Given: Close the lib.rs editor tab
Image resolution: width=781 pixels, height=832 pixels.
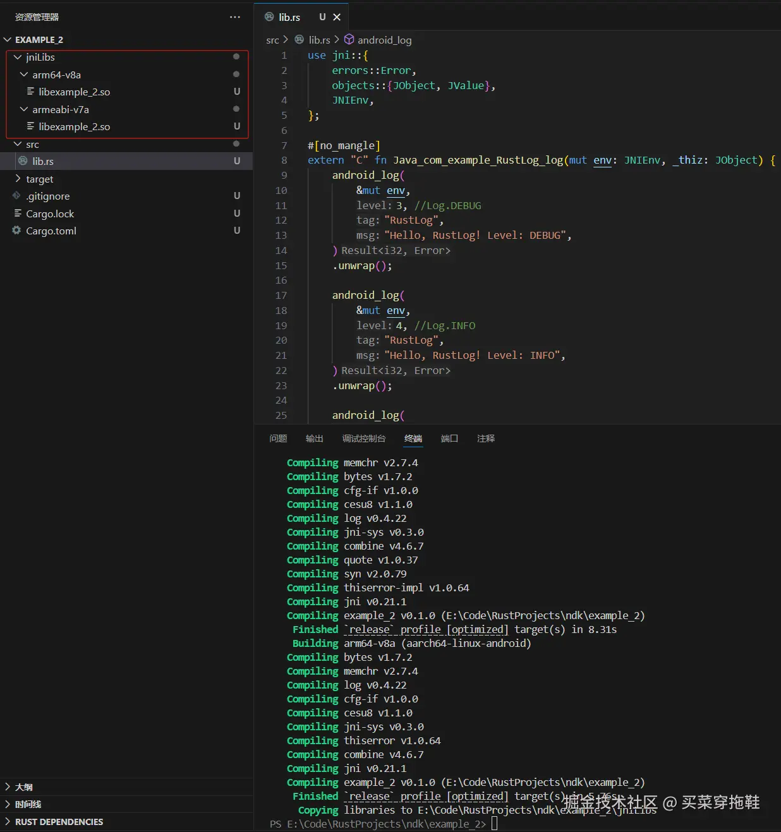Looking at the screenshot, I should coord(337,17).
